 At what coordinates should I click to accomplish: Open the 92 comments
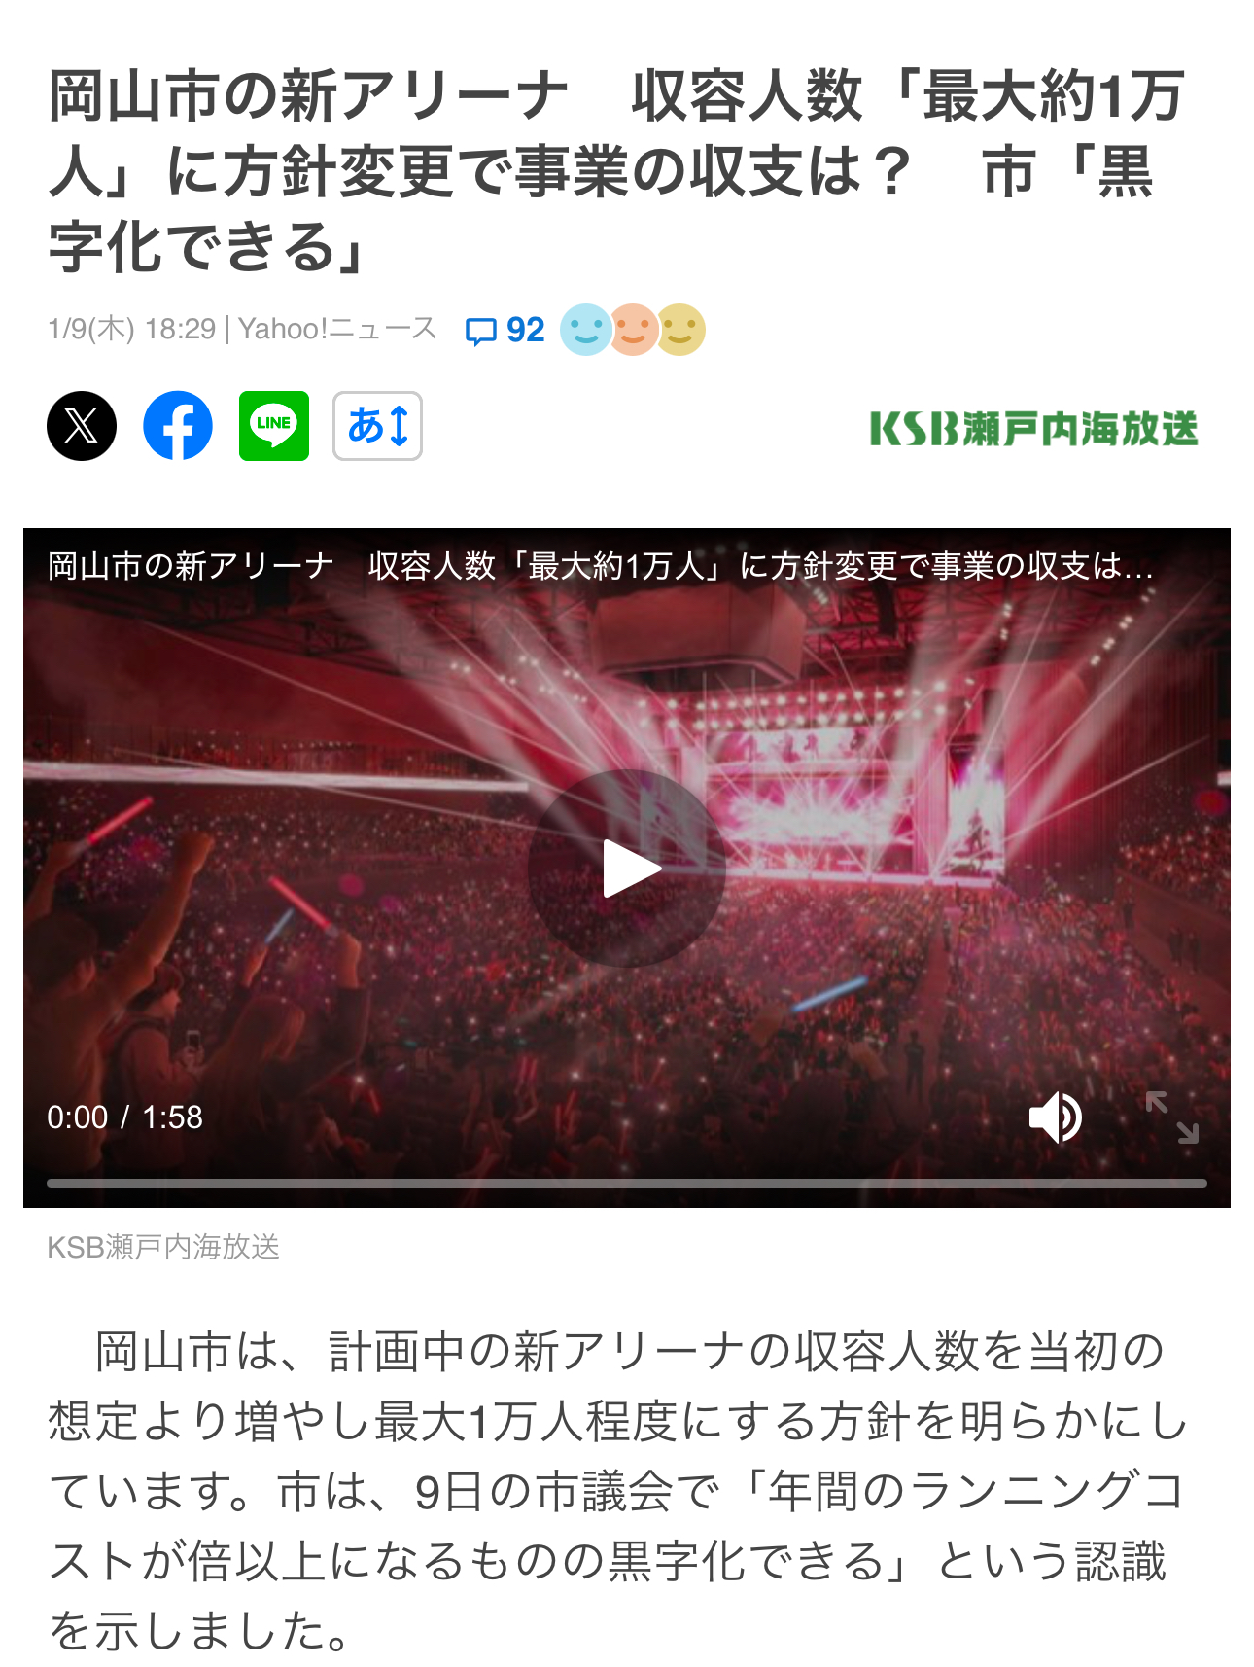505,331
